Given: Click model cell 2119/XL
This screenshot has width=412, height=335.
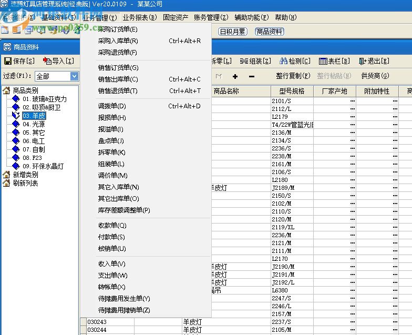Looking at the screenshot, I should (x=292, y=227).
